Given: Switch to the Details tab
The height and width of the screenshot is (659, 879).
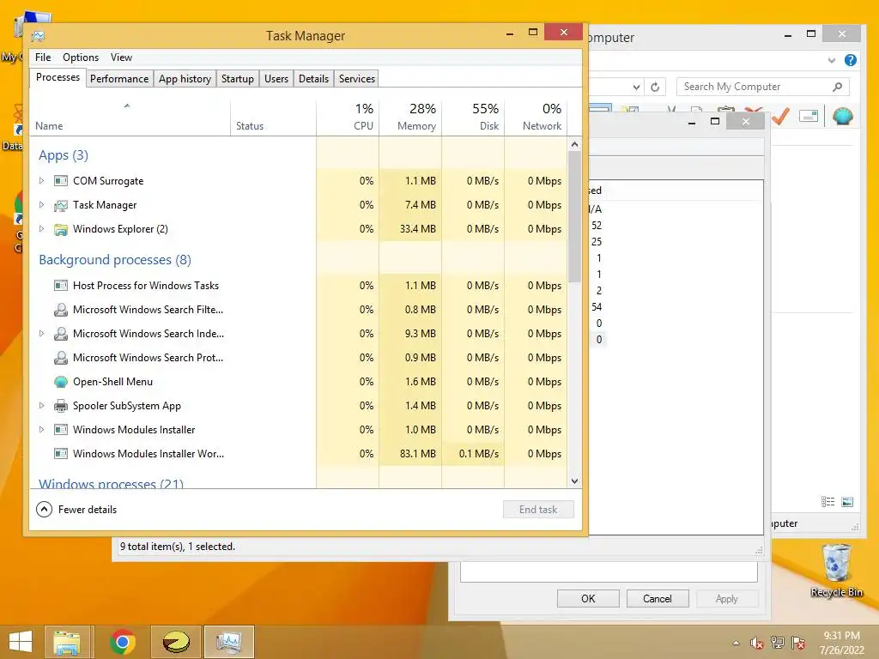Looking at the screenshot, I should point(314,79).
